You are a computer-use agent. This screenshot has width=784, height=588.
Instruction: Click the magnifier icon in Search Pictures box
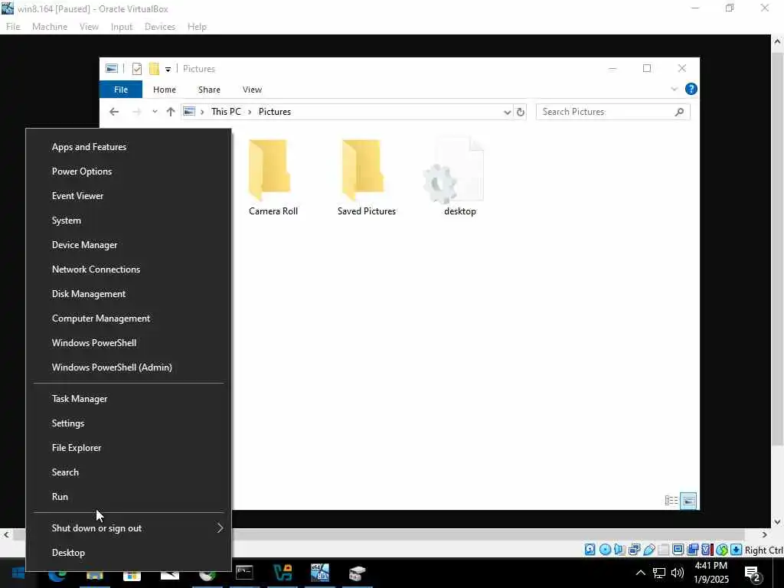click(679, 112)
